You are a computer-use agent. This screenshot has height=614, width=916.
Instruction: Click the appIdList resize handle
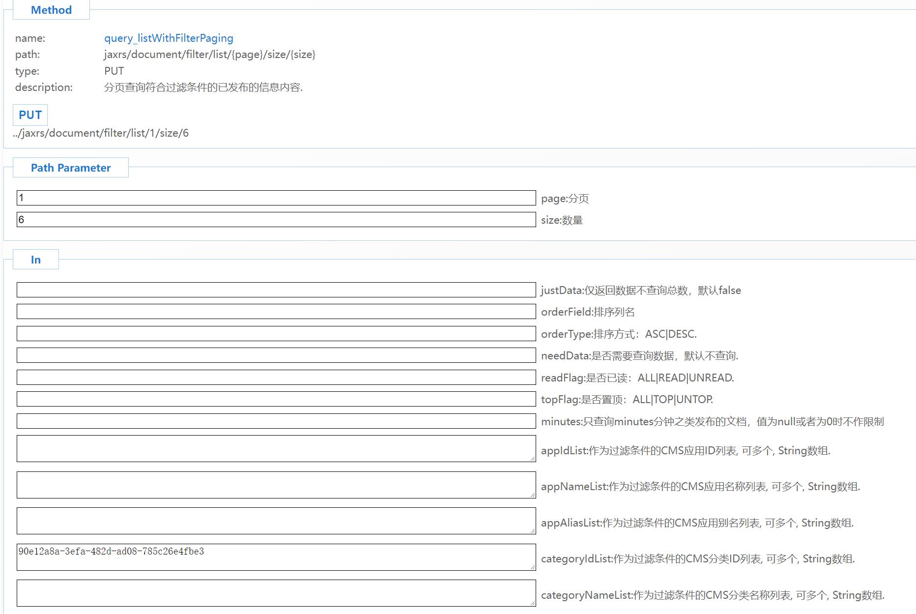[533, 459]
